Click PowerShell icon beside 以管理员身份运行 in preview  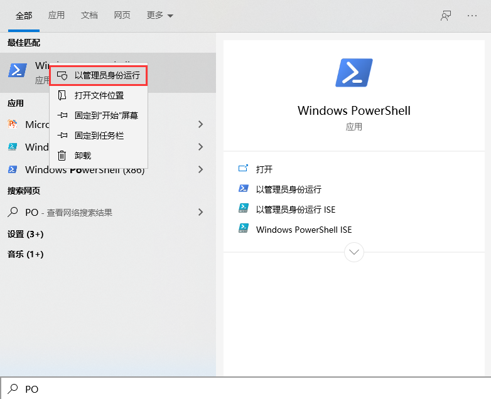[244, 188]
